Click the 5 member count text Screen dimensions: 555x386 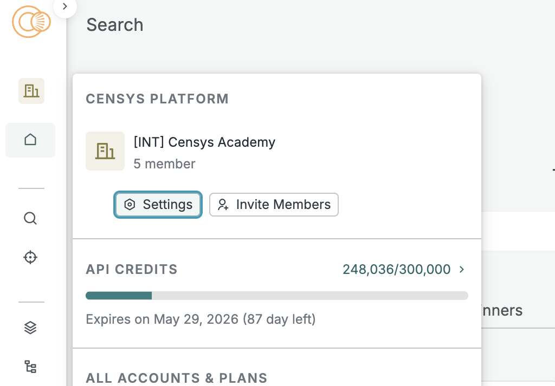pyautogui.click(x=164, y=163)
